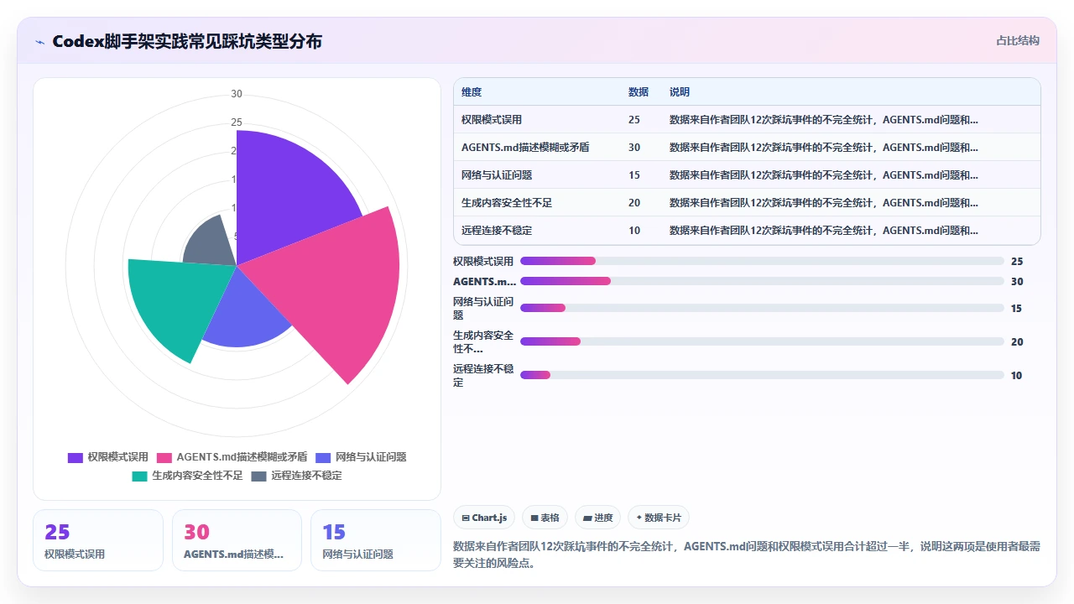Click the 说明 column header
The width and height of the screenshot is (1074, 604).
[680, 92]
